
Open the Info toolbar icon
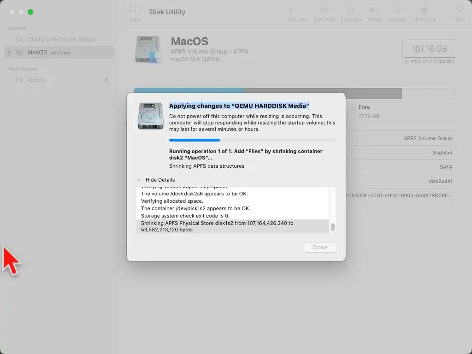(460, 10)
